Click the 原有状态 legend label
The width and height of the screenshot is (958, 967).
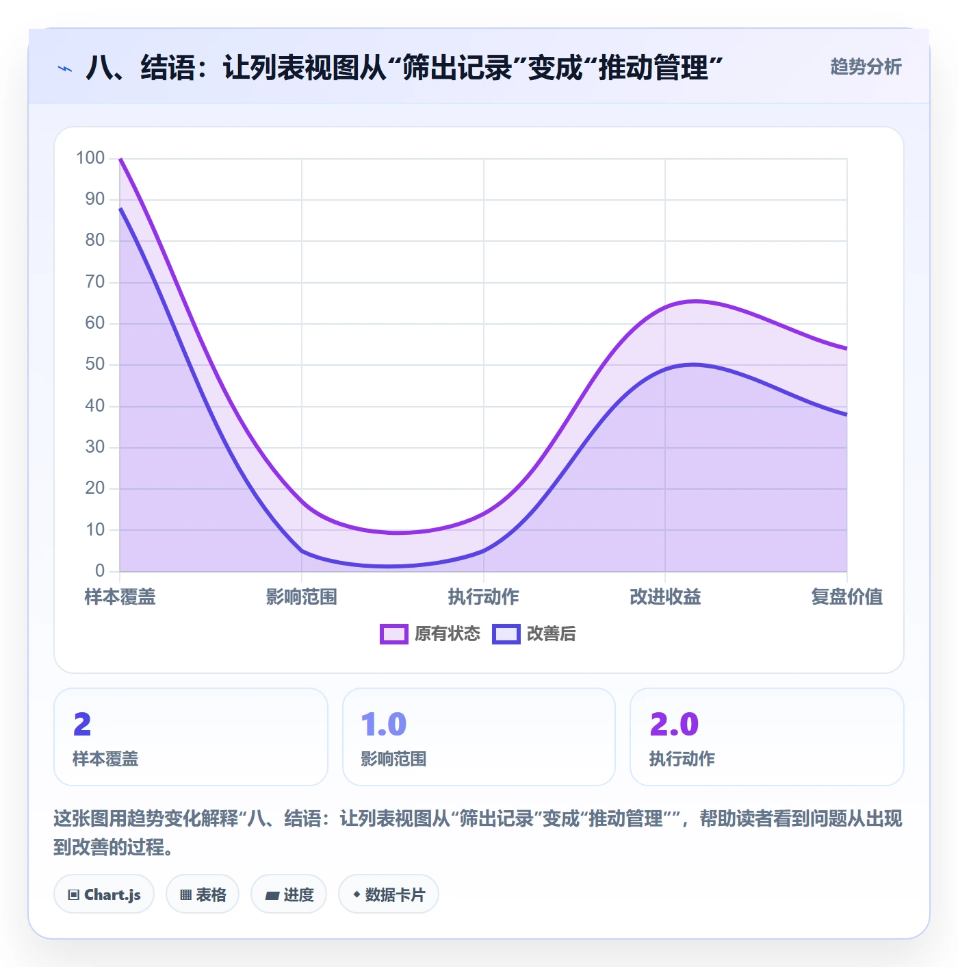point(447,634)
